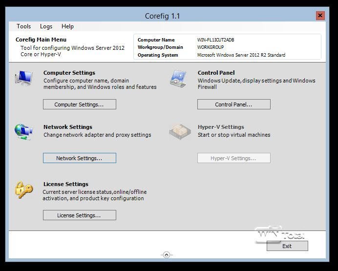
Task: Click the Workgroup/Domain label
Action: point(160,47)
